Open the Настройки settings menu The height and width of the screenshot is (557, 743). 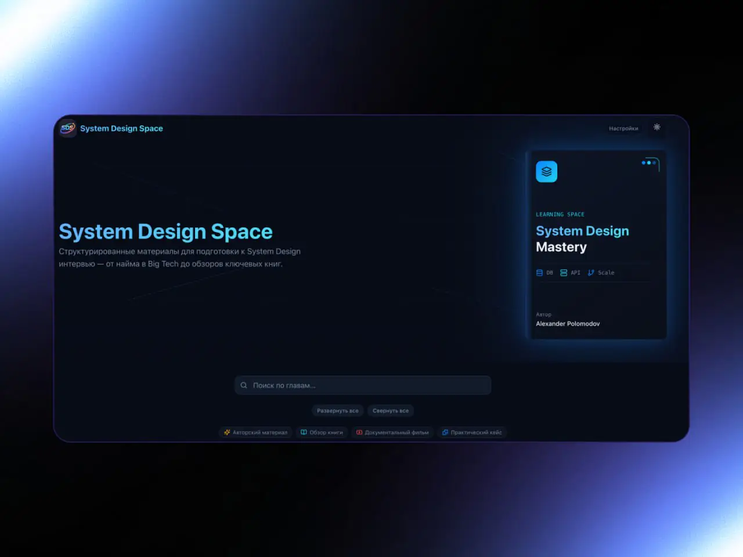(x=623, y=128)
